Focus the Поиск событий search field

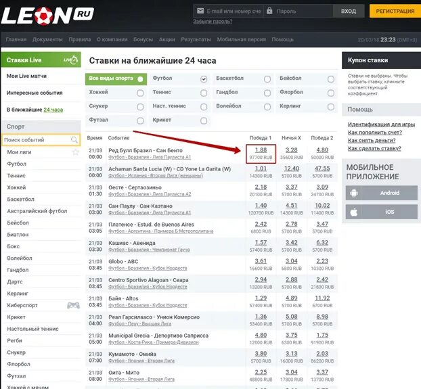coord(41,140)
